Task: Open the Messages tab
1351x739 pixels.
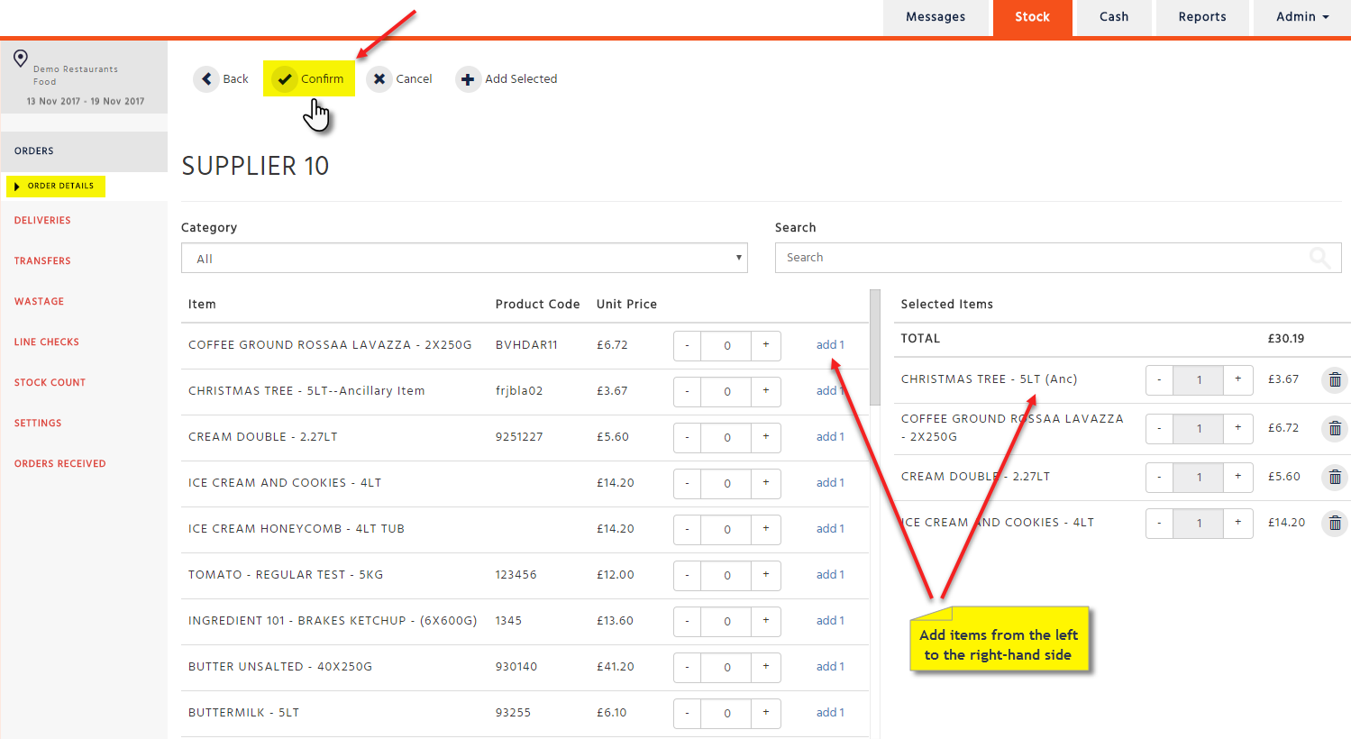Action: point(936,17)
